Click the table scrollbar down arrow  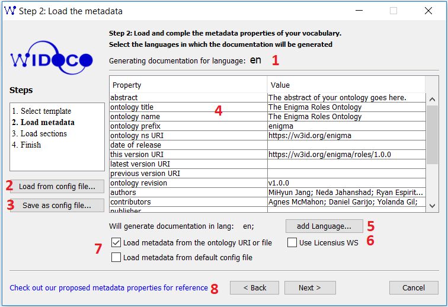[432, 206]
